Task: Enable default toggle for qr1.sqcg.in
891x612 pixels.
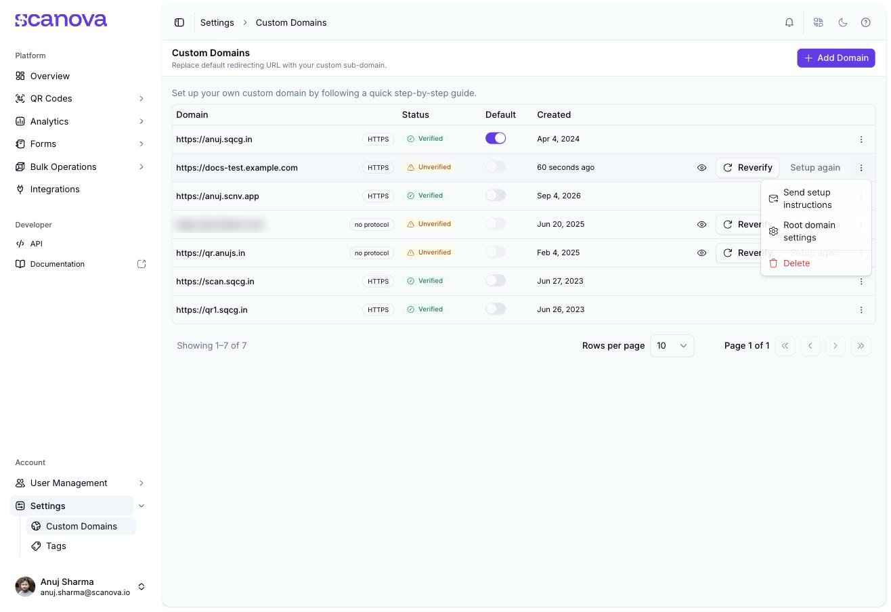Action: [x=496, y=309]
